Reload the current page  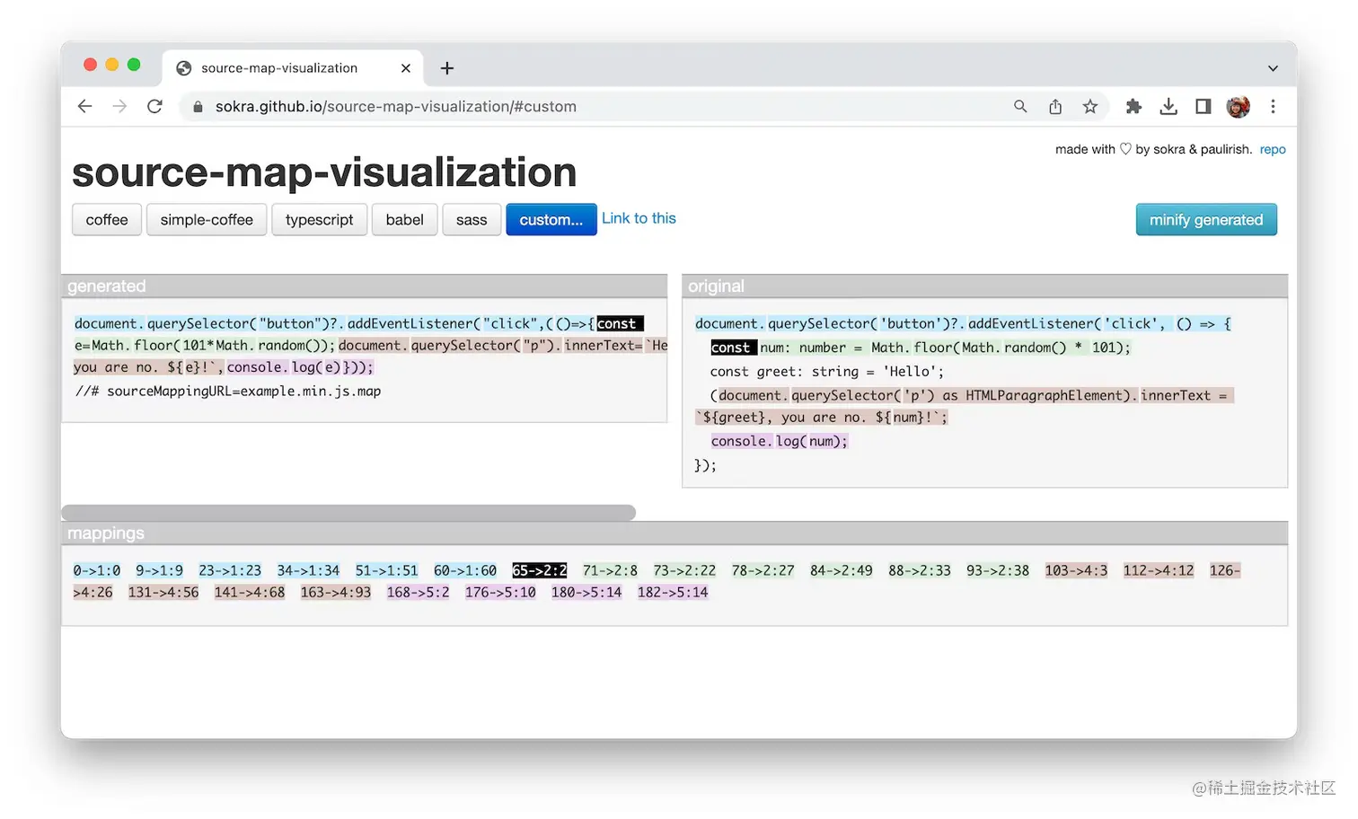point(154,106)
